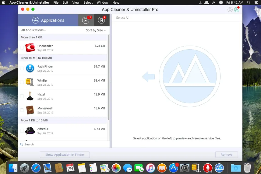Tick the Hazel checkbox
Image resolution: width=261 pixels, height=174 pixels.
[22, 96]
